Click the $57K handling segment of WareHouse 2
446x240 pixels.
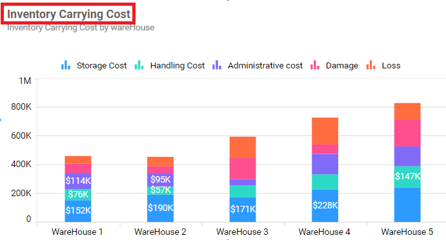click(x=161, y=190)
